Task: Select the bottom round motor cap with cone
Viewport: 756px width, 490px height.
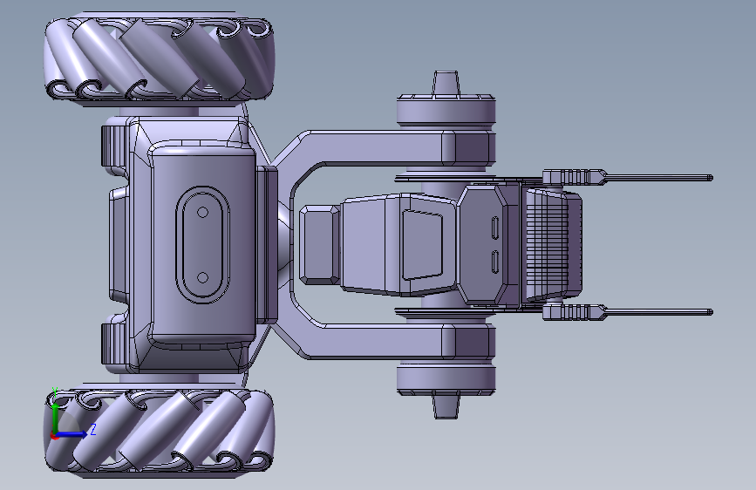Action: click(446, 390)
